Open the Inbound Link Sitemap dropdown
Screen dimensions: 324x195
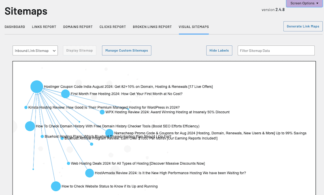tap(35, 51)
